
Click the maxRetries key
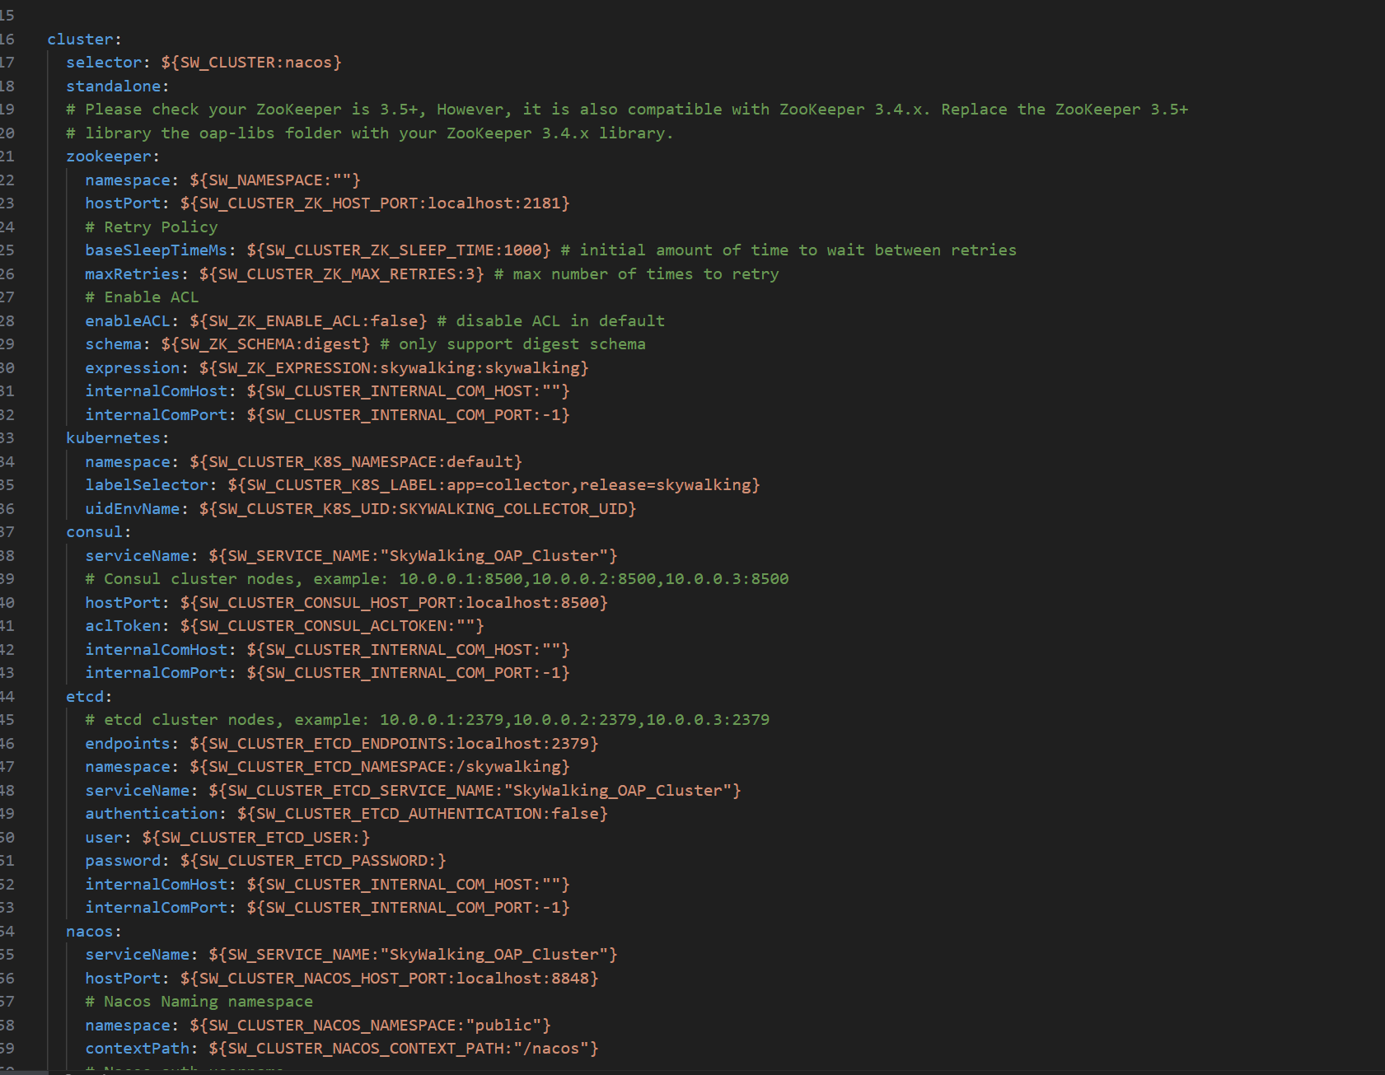tap(132, 274)
